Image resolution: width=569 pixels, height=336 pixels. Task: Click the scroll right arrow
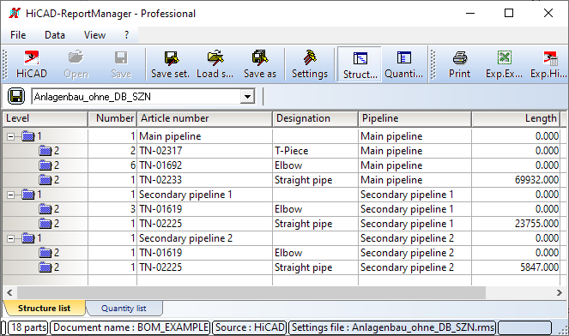tap(560, 292)
